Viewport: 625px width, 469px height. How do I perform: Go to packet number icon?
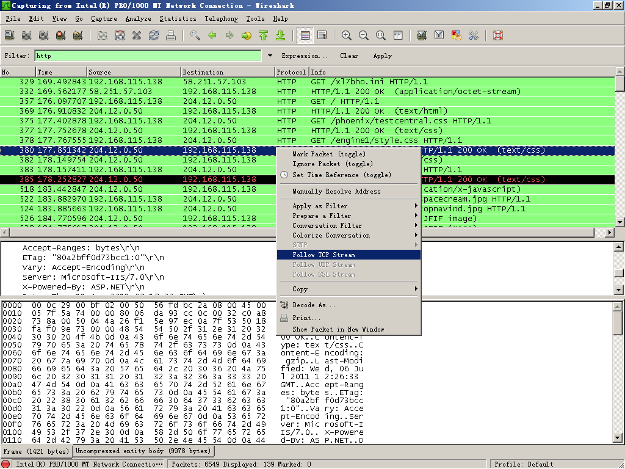tap(247, 35)
